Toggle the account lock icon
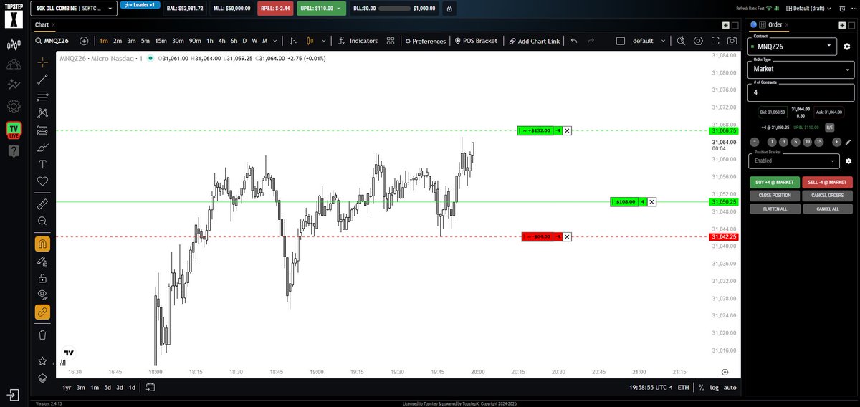860x407 pixels. (449, 9)
